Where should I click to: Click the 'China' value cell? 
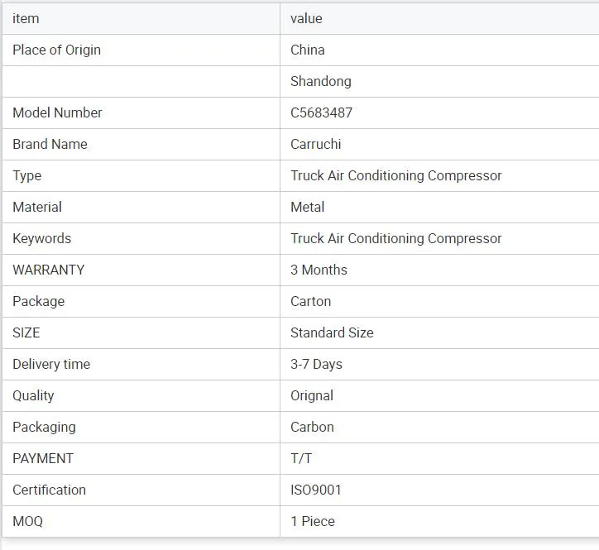pyautogui.click(x=308, y=50)
